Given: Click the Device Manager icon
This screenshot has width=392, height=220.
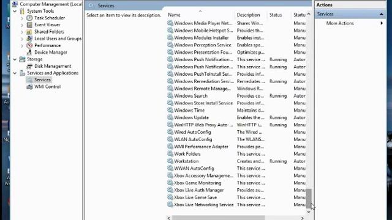Looking at the screenshot, I should pos(29,52).
